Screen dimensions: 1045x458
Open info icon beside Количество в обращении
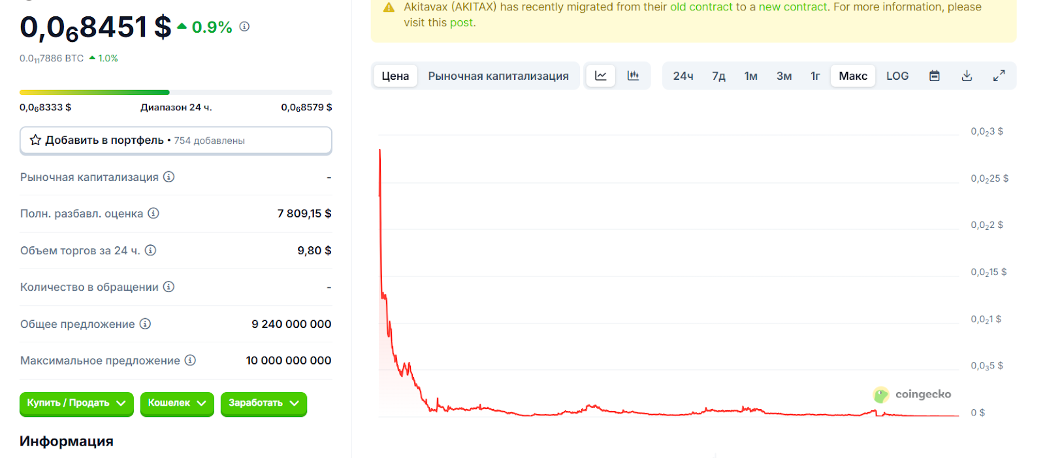click(169, 287)
